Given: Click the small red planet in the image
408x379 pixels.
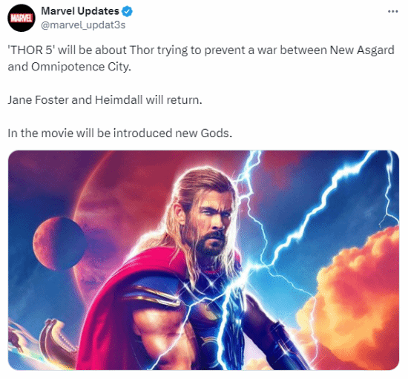Looking at the screenshot, I should click(59, 243).
